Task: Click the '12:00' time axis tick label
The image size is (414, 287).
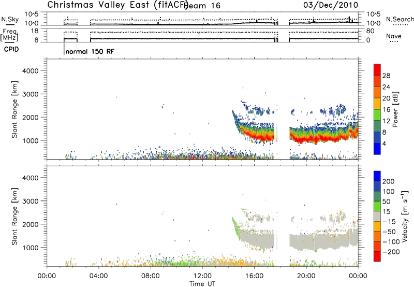Action: tap(202, 276)
